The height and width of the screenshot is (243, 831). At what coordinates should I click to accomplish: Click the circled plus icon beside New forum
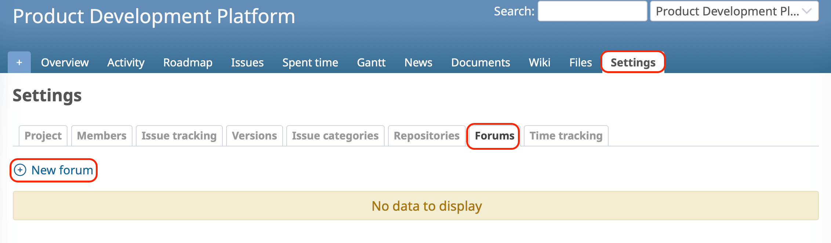(x=20, y=170)
